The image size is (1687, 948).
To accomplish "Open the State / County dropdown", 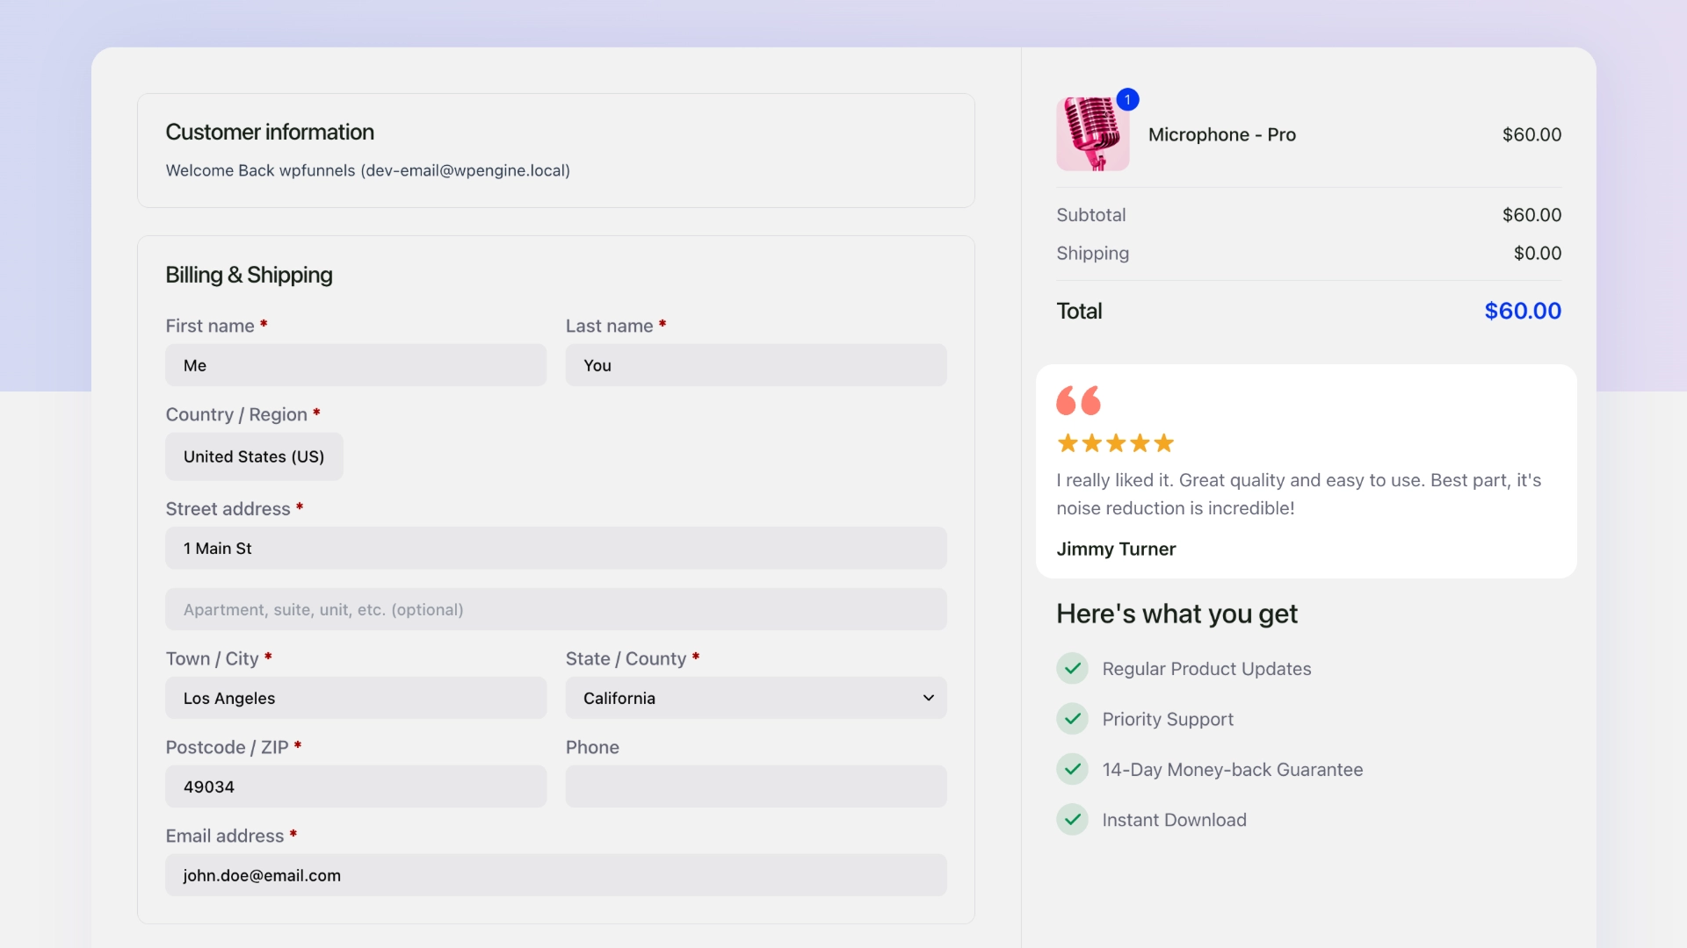I will [756, 698].
